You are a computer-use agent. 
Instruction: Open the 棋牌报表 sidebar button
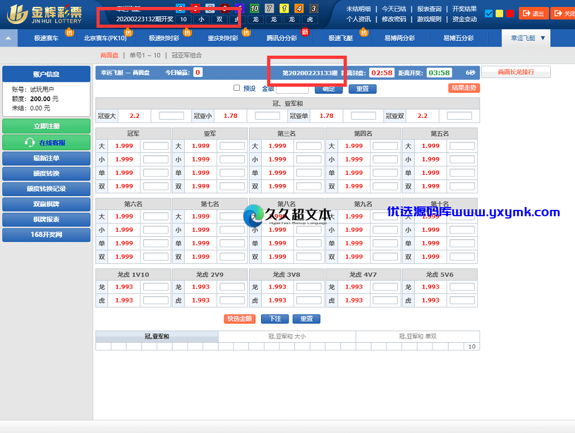(46, 219)
